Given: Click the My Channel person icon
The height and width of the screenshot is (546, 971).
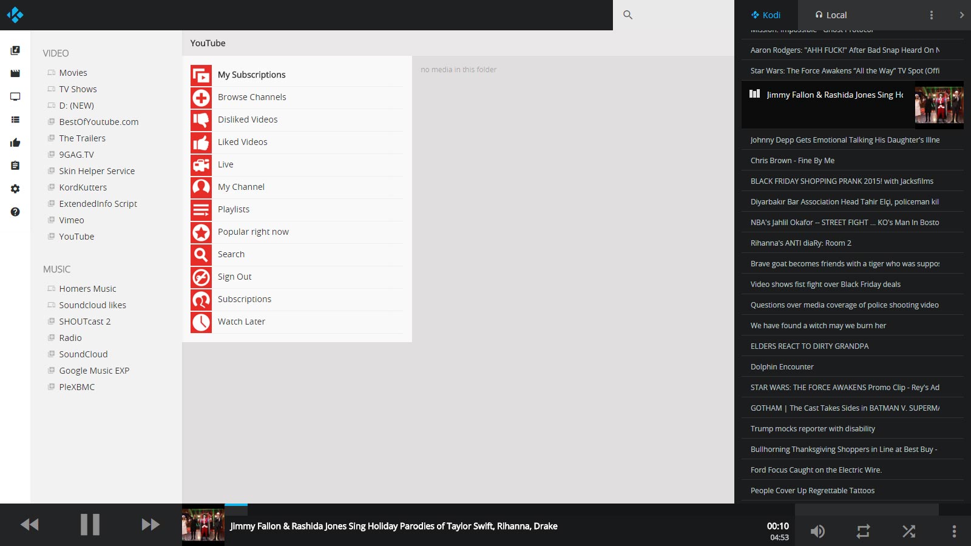Looking at the screenshot, I should 201,187.
